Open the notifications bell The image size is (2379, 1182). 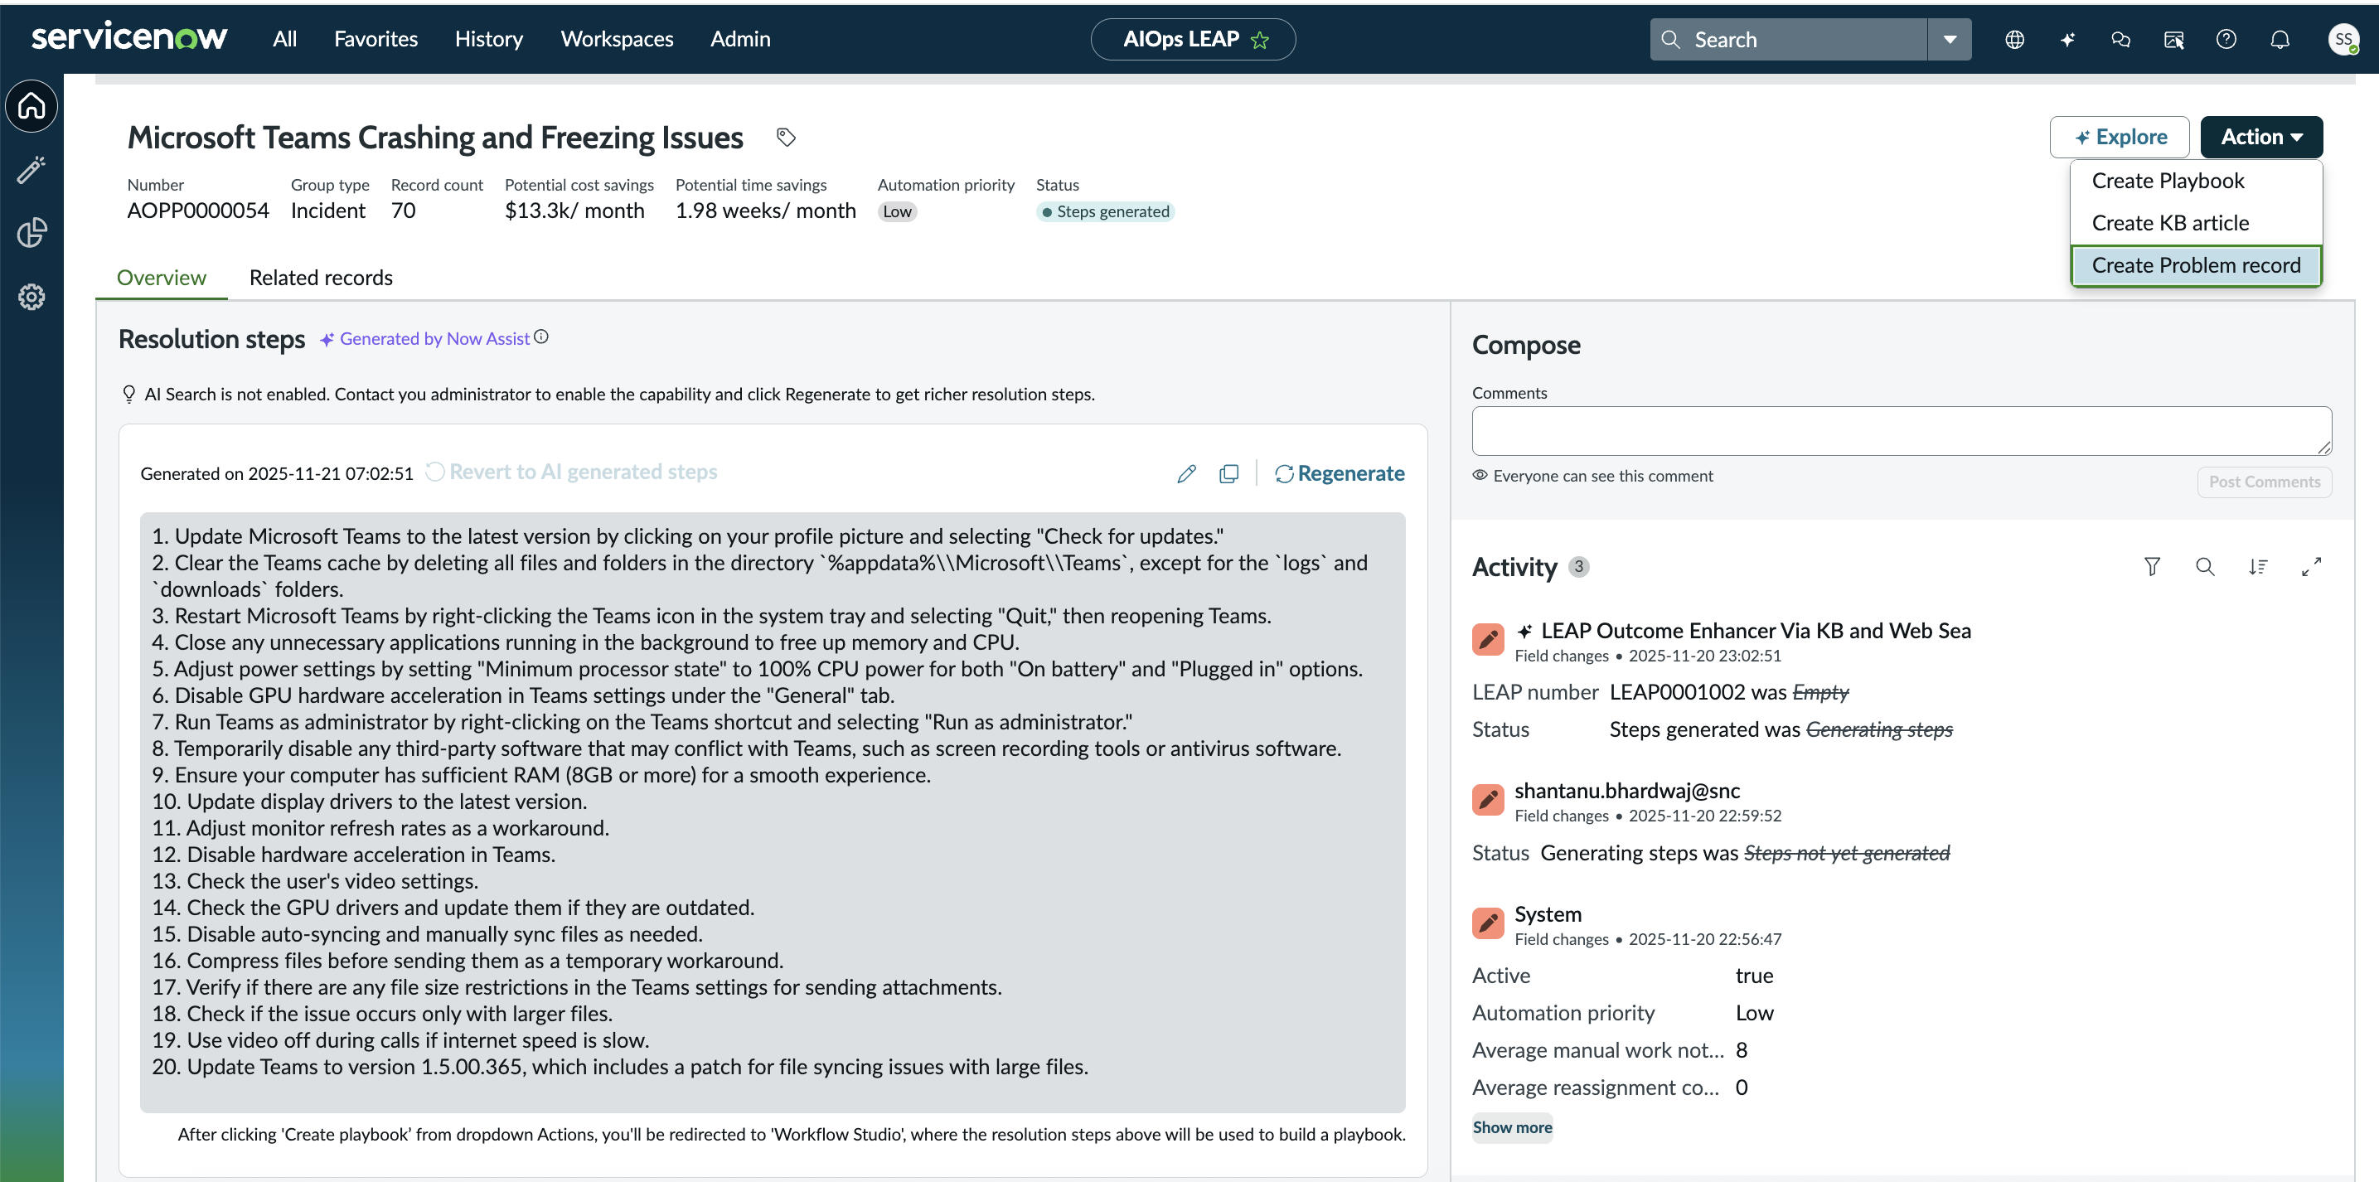click(x=2280, y=40)
